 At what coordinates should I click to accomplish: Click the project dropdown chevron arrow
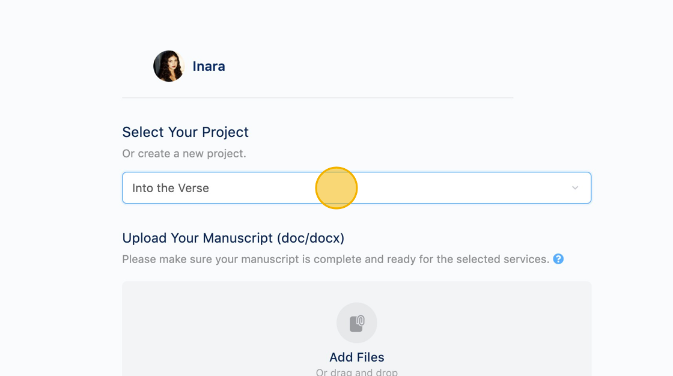pos(575,188)
